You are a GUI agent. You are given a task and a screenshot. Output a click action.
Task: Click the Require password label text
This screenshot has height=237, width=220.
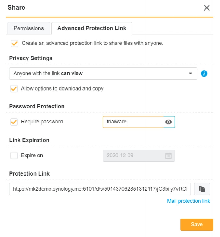[x=42, y=122]
